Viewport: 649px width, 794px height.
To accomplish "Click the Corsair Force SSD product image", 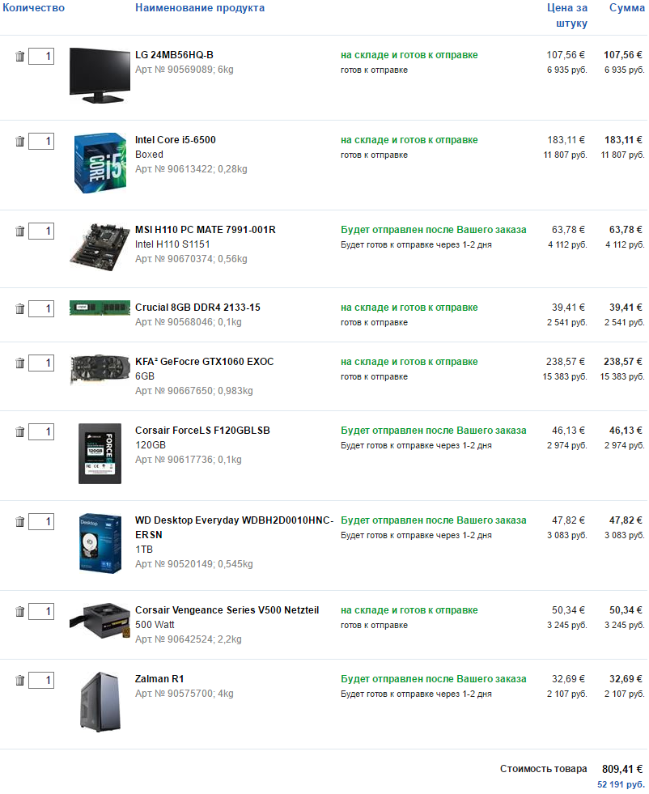I will [x=100, y=453].
